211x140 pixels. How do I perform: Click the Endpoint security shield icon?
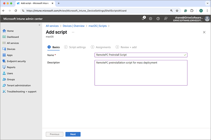(4, 61)
